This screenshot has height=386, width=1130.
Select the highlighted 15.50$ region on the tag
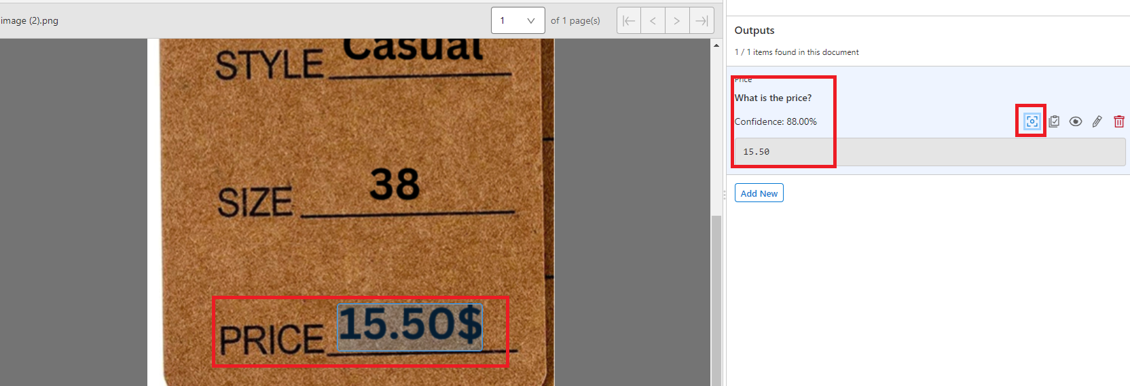tap(409, 327)
